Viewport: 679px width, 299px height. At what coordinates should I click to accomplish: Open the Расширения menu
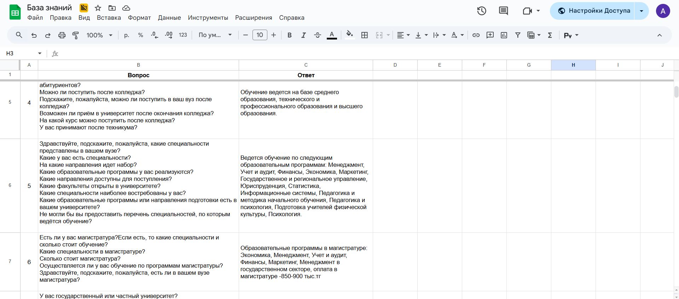tap(254, 18)
